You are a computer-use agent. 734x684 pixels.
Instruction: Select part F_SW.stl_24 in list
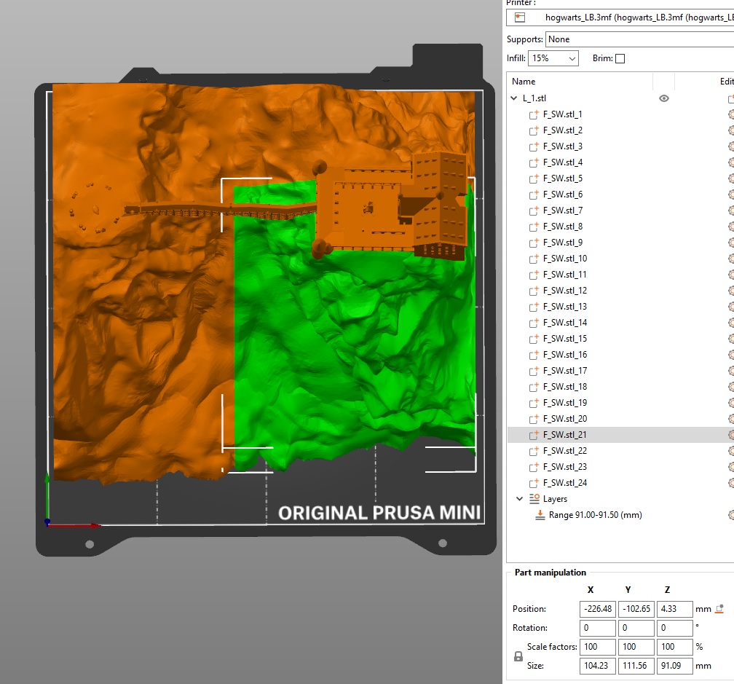point(620,483)
